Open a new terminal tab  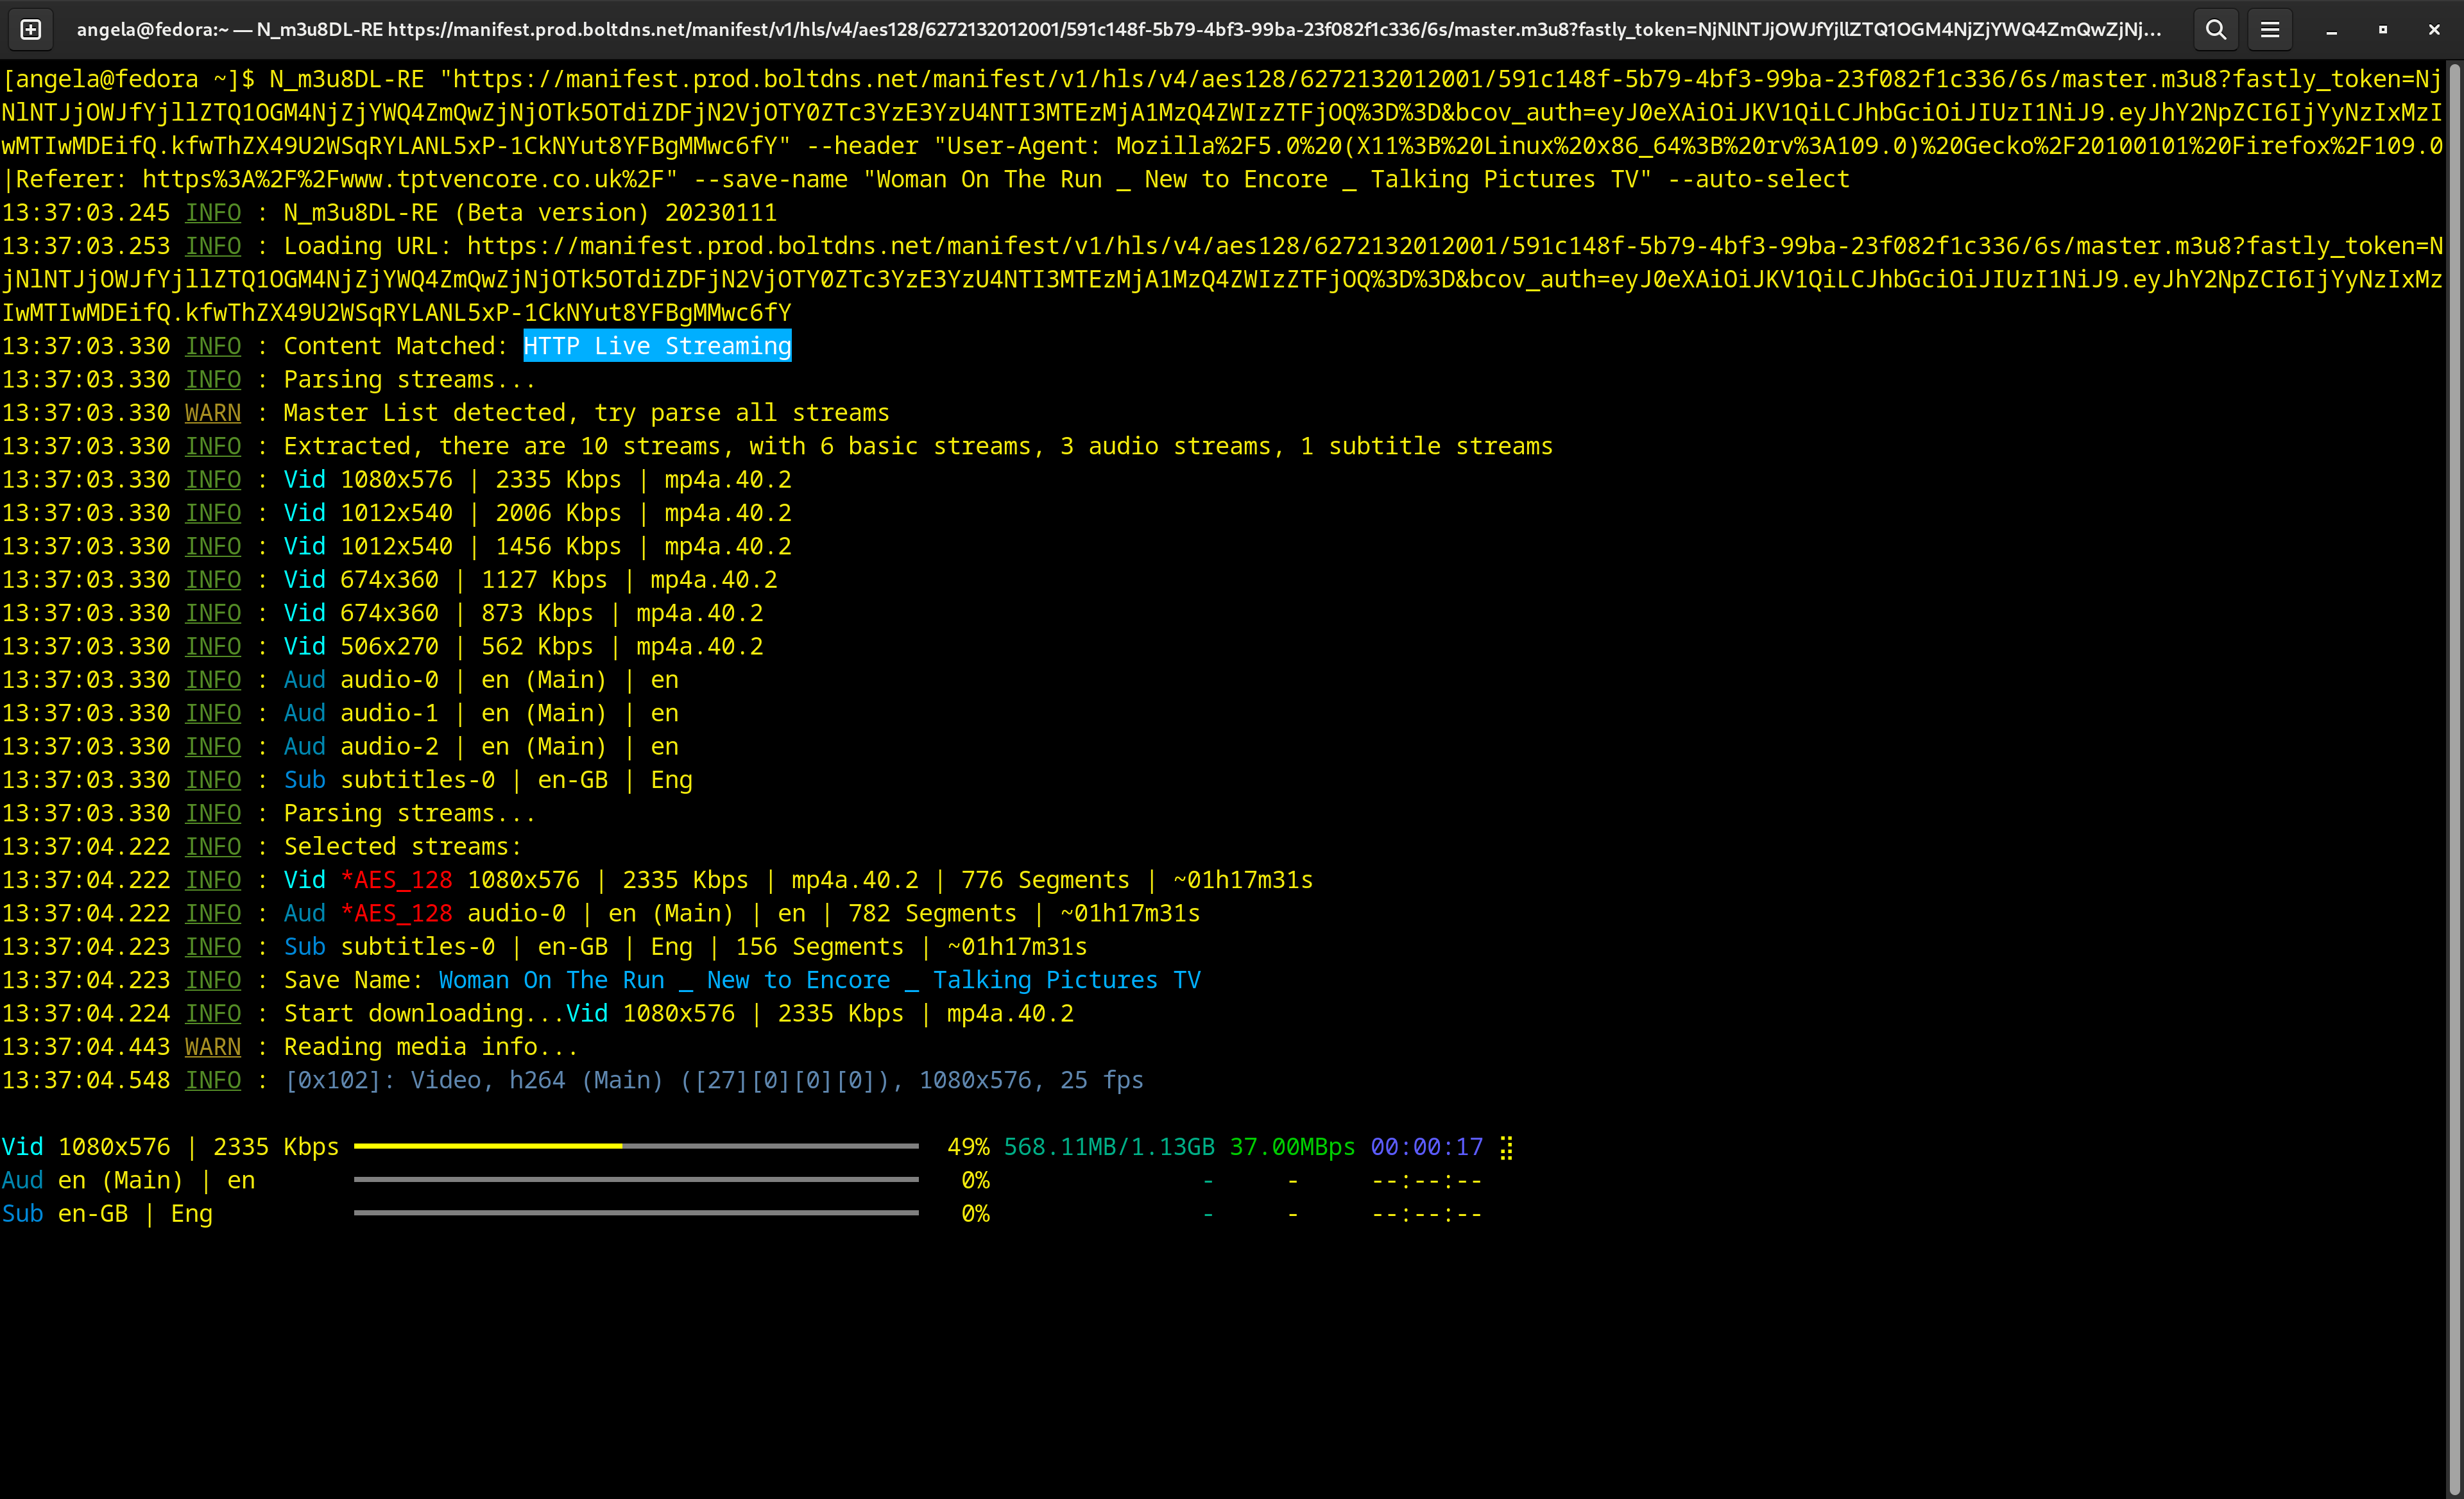pyautogui.click(x=31, y=30)
